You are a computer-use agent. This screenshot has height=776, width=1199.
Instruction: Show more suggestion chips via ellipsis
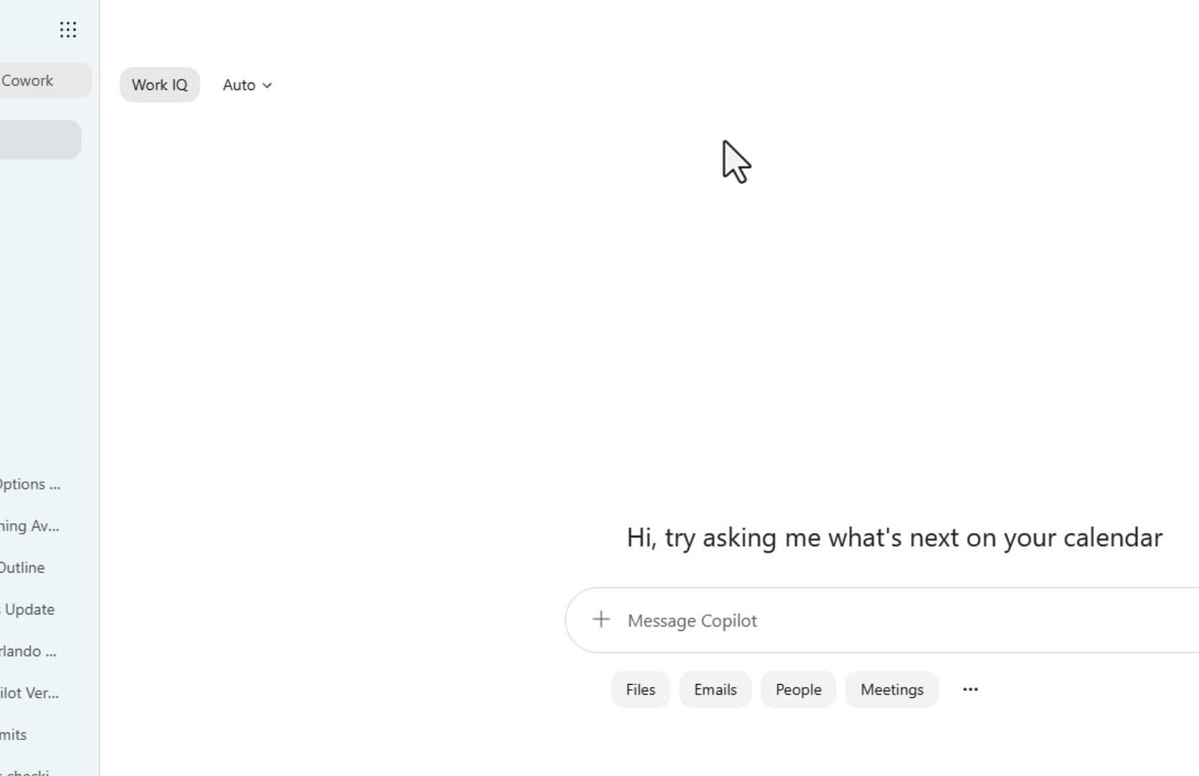(970, 690)
